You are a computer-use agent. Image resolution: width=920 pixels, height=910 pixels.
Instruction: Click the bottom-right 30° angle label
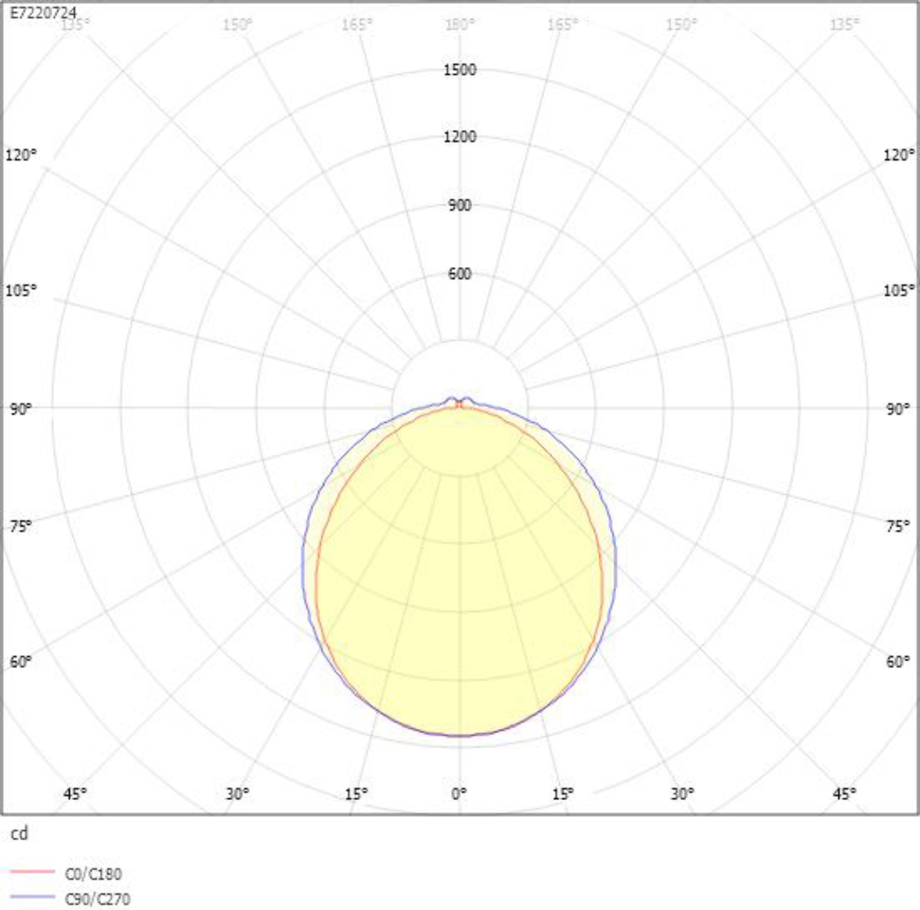click(682, 794)
